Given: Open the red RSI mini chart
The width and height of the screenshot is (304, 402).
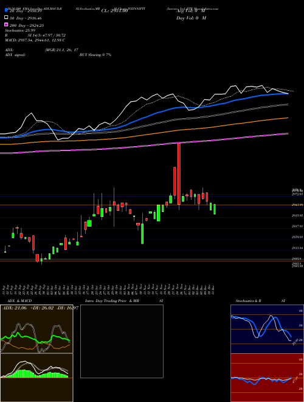Looking at the screenshot, I should pyautogui.click(x=267, y=378).
